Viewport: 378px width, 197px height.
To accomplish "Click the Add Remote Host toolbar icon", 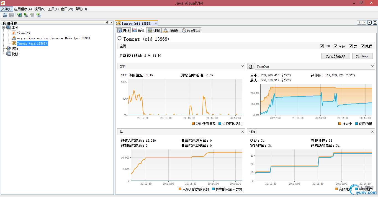I will click(x=20, y=15).
